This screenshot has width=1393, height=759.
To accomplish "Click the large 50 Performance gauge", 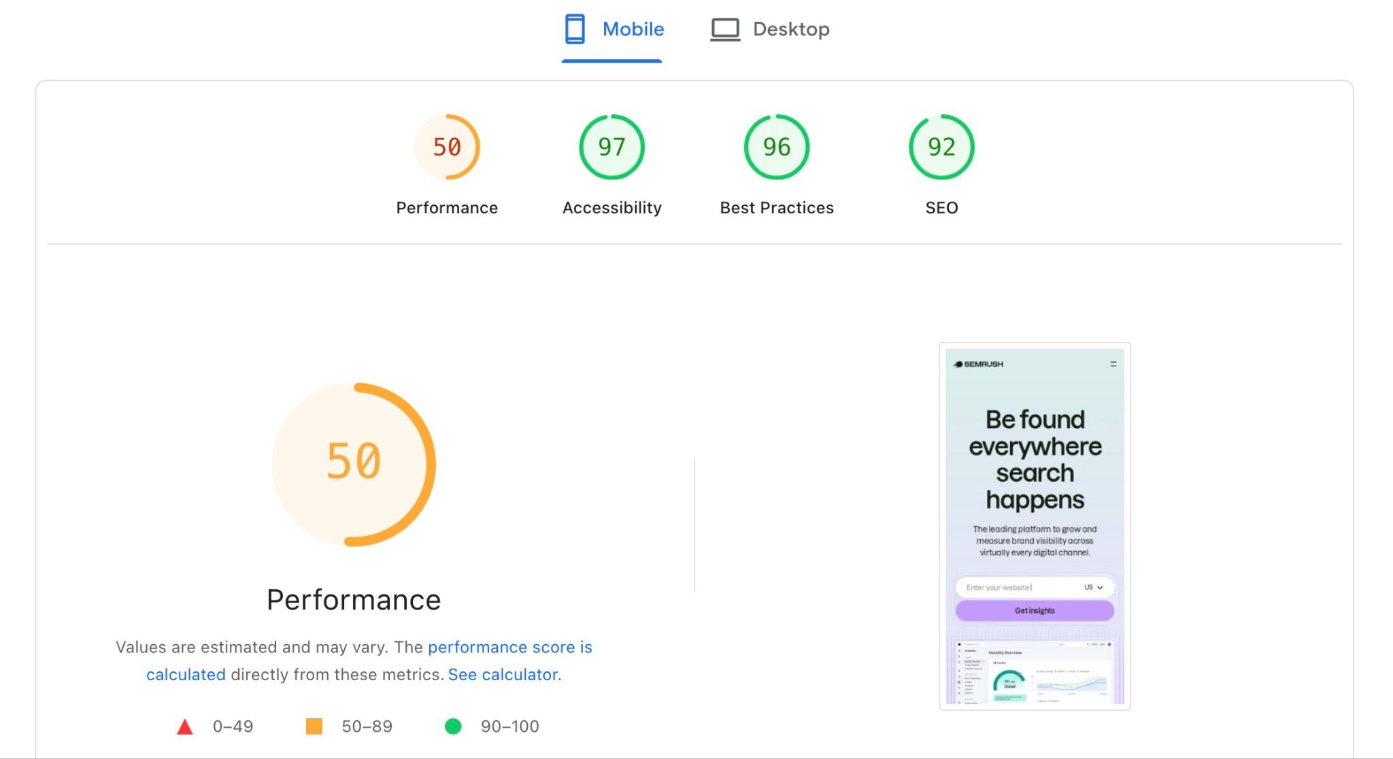I will click(353, 464).
